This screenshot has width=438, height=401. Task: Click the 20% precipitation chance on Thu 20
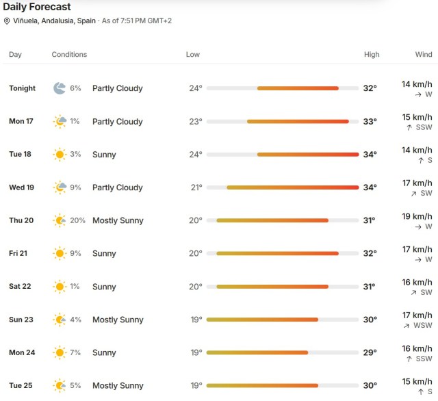[x=77, y=220]
